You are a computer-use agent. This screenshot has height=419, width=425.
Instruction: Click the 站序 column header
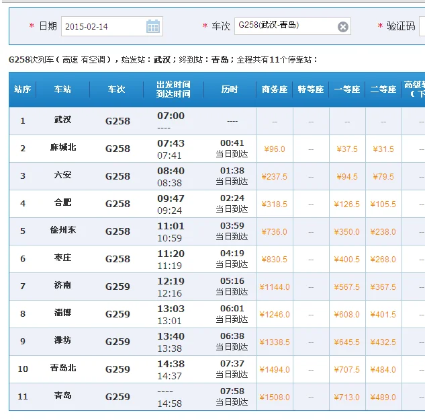[x=23, y=89]
